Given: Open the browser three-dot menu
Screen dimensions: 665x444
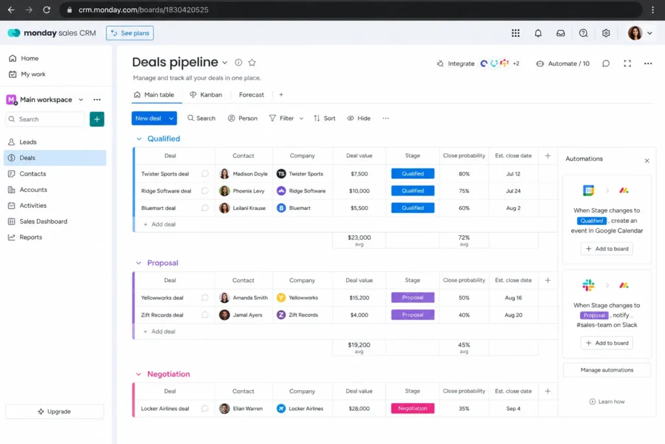Looking at the screenshot, I should (653, 10).
